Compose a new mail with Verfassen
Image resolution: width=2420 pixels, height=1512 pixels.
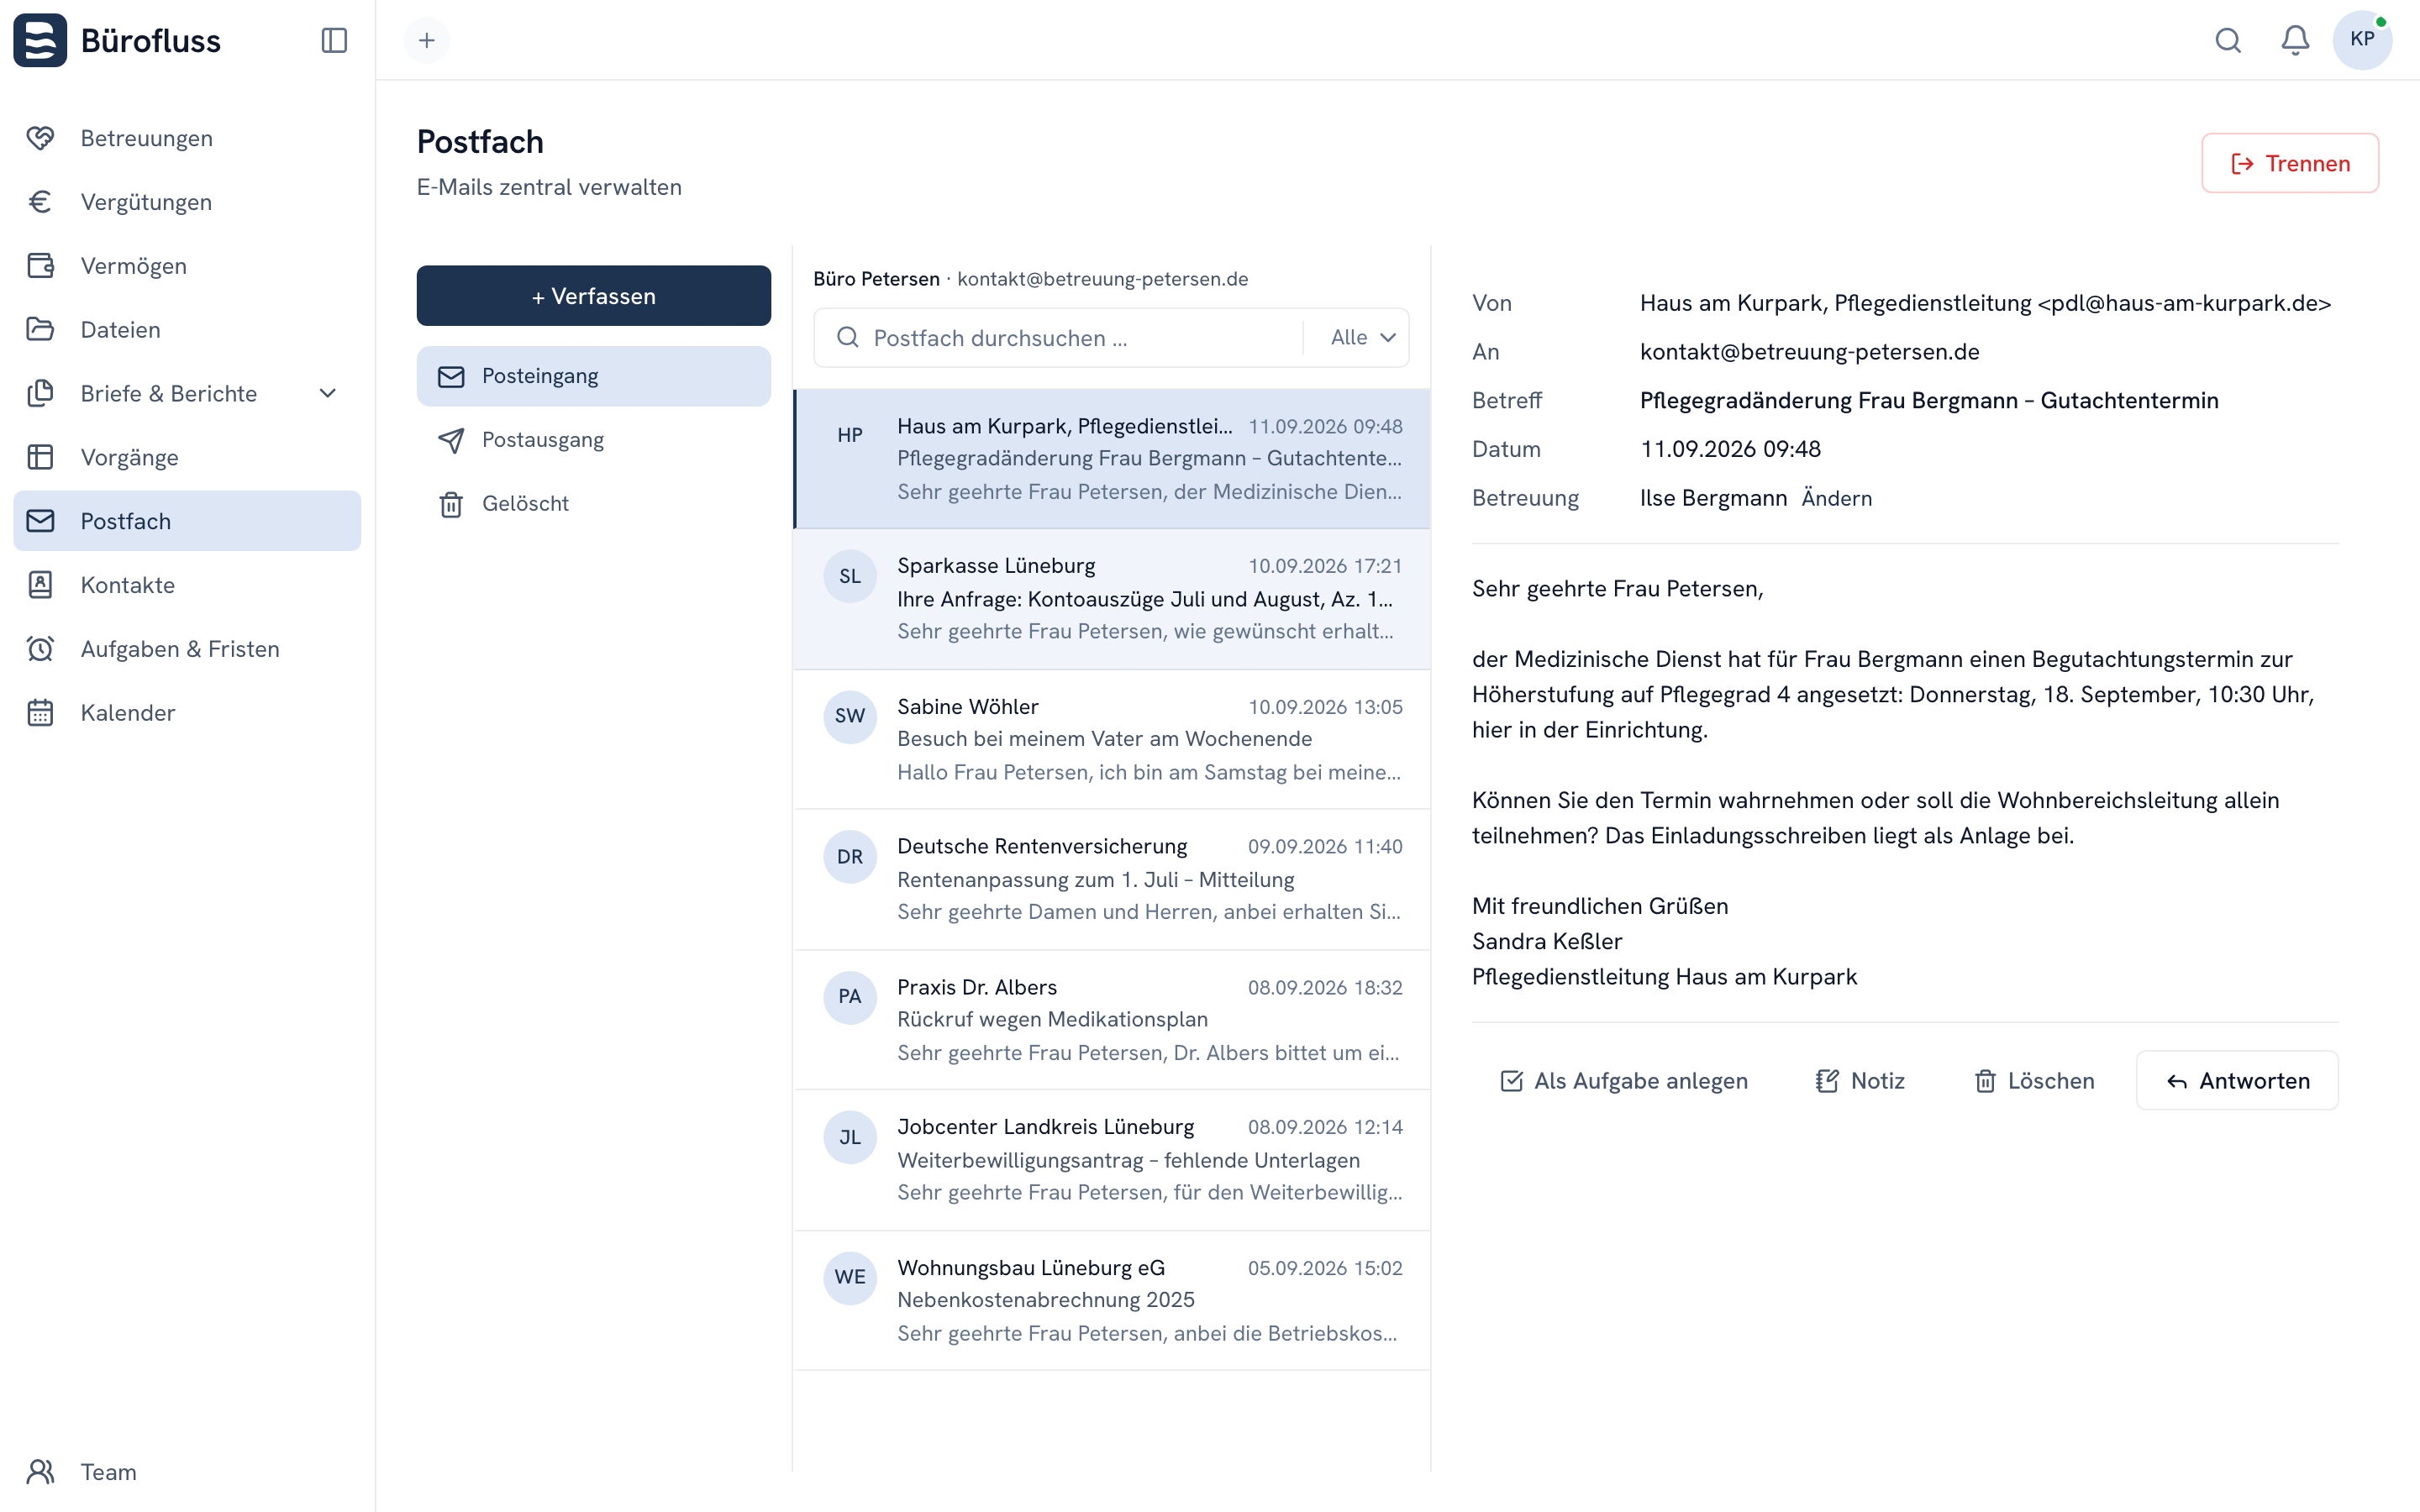(x=594, y=296)
